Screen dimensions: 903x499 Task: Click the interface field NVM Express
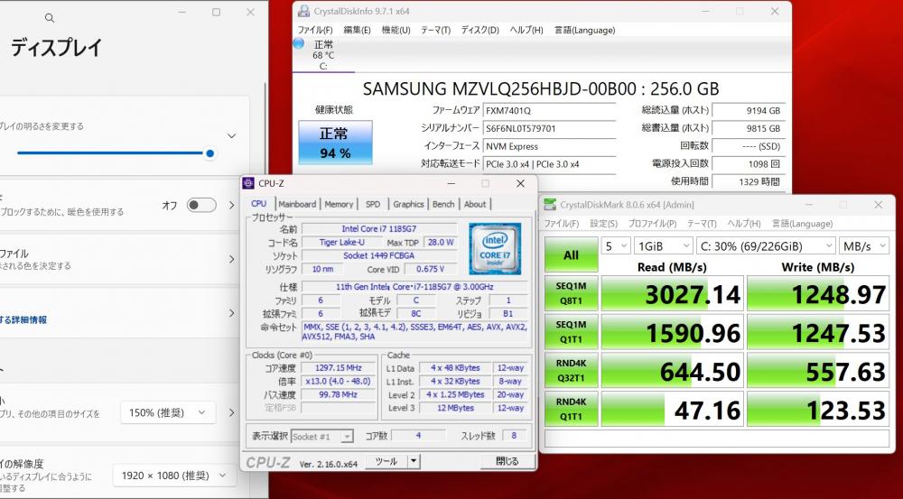click(549, 146)
